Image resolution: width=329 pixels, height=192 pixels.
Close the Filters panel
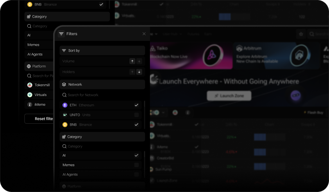click(x=144, y=34)
